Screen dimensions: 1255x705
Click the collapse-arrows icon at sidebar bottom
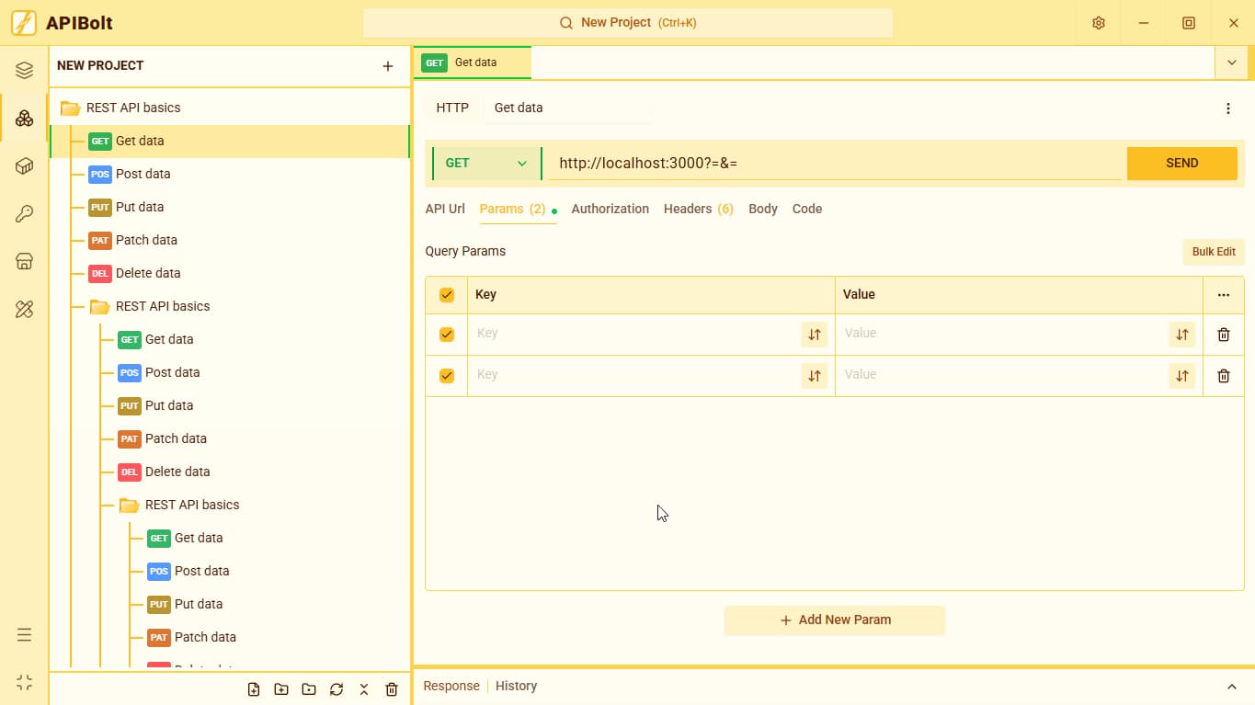pos(25,683)
